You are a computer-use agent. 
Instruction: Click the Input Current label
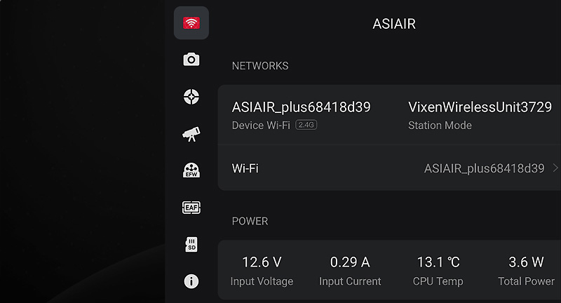click(x=350, y=281)
